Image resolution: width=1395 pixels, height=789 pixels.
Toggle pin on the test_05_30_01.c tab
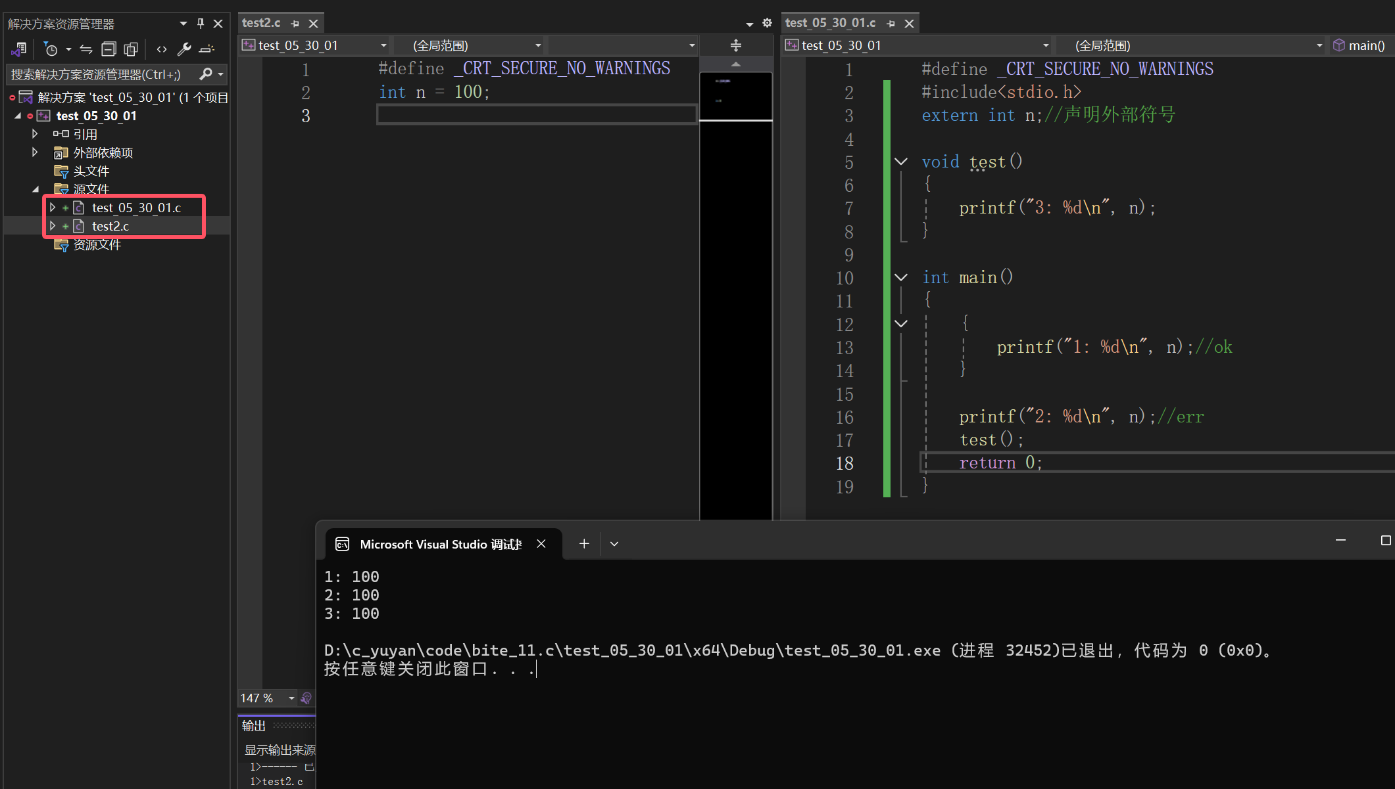[x=891, y=24]
